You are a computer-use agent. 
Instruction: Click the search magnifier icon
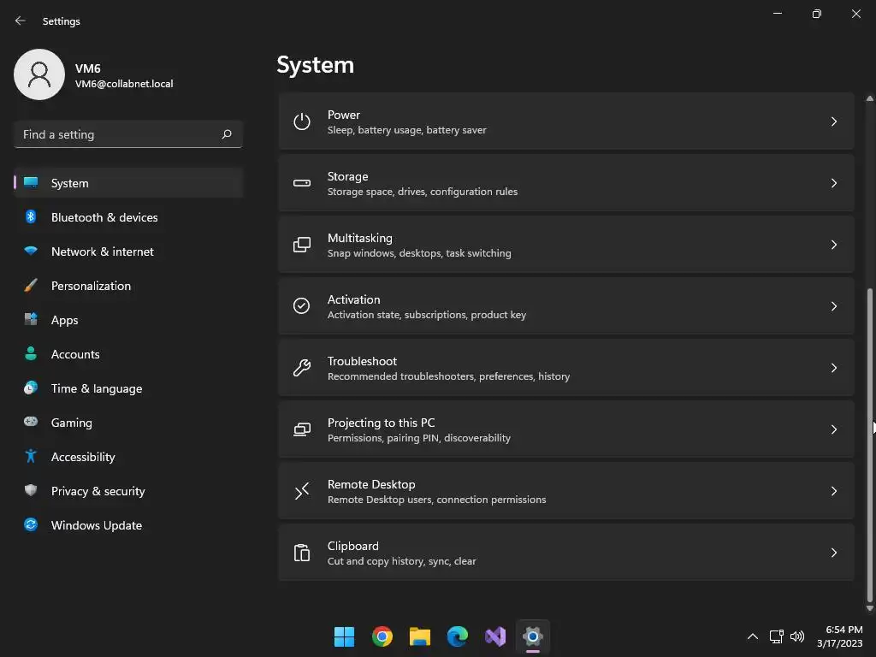(x=226, y=134)
